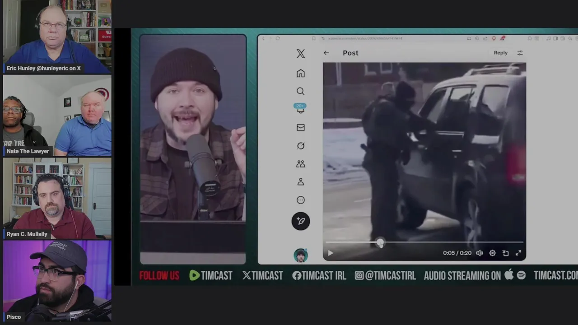Open the Communities people icon
Viewport: 578px width, 325px height.
(x=301, y=164)
